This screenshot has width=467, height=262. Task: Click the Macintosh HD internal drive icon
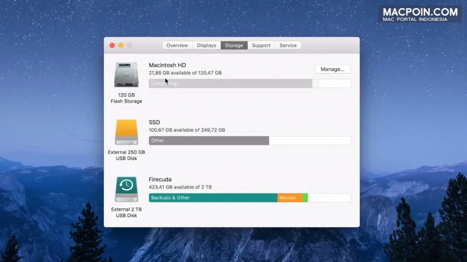126,75
